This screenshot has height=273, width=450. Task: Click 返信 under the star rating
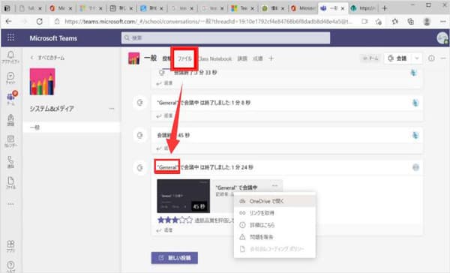[x=165, y=230]
